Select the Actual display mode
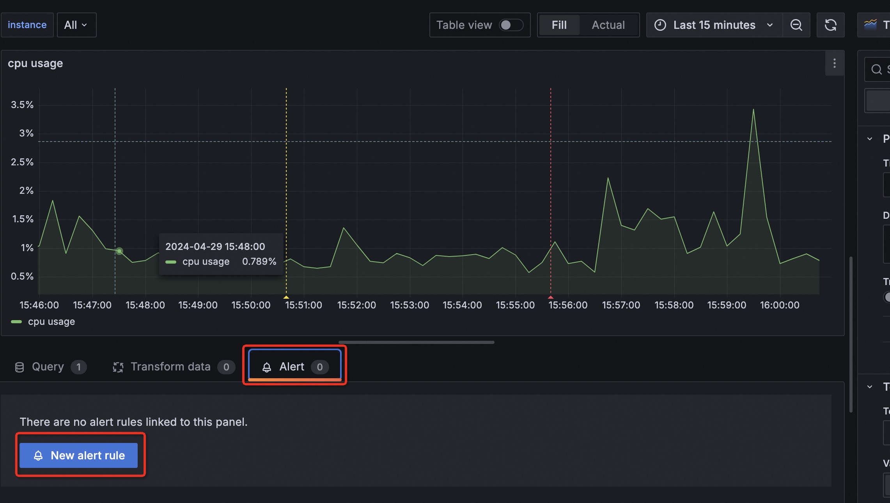890x503 pixels. 608,25
